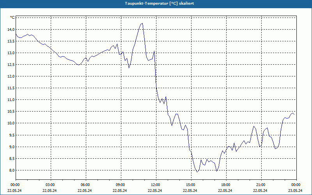Pick the 22.05.24 date under 18:00
This screenshot has width=312, height=195.
(225, 190)
